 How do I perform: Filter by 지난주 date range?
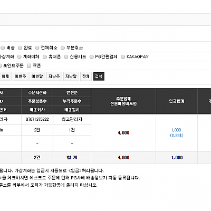(x=54, y=76)
